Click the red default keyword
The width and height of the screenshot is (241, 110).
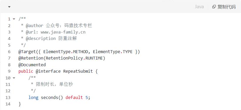coord(74,98)
